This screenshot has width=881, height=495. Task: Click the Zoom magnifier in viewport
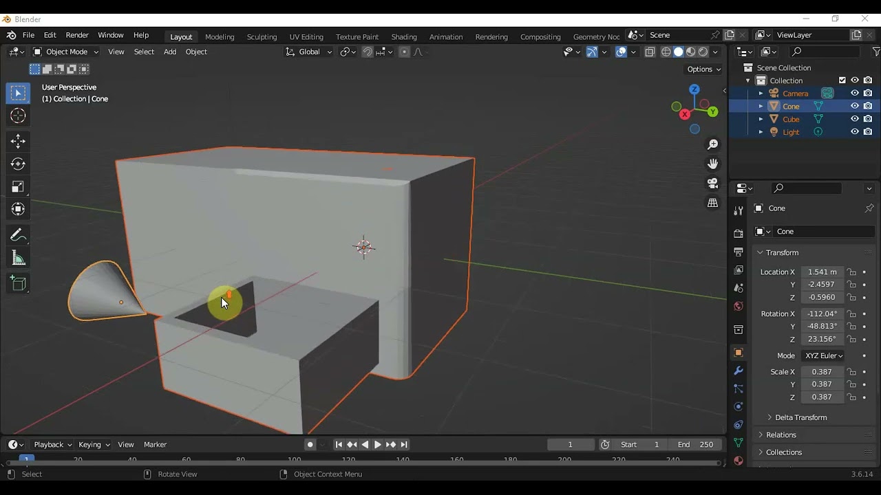click(x=713, y=144)
